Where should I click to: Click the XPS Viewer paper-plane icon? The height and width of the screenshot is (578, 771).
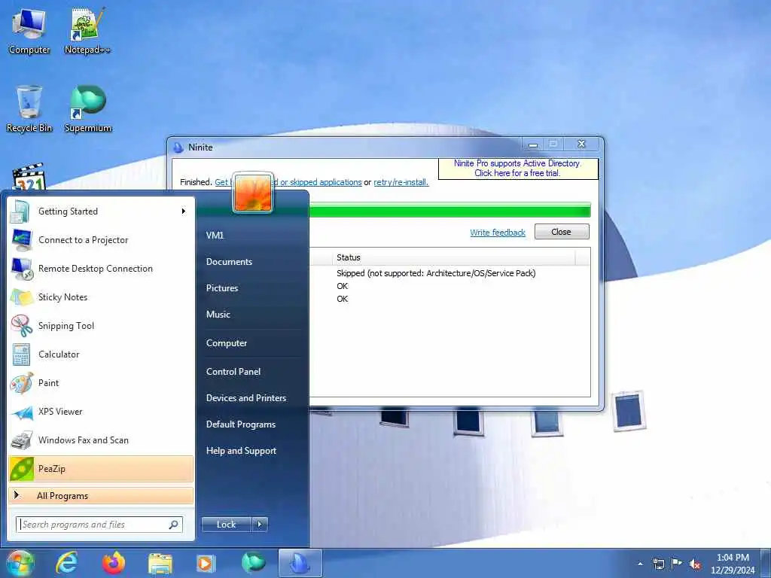(x=22, y=412)
